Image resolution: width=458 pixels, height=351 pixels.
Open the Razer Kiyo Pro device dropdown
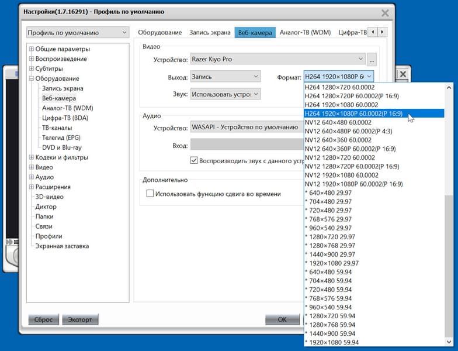pos(278,59)
